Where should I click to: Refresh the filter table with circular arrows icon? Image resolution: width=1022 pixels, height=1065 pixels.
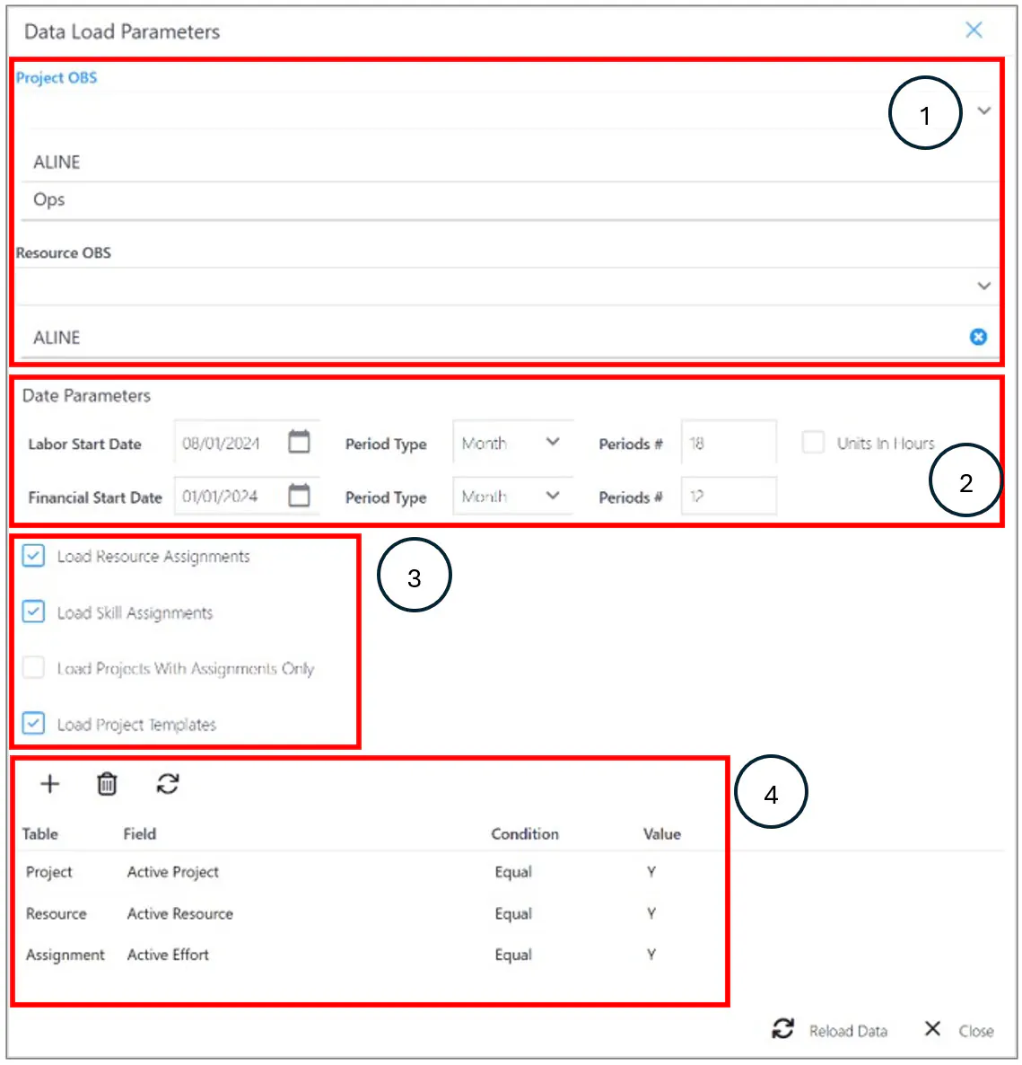[168, 784]
